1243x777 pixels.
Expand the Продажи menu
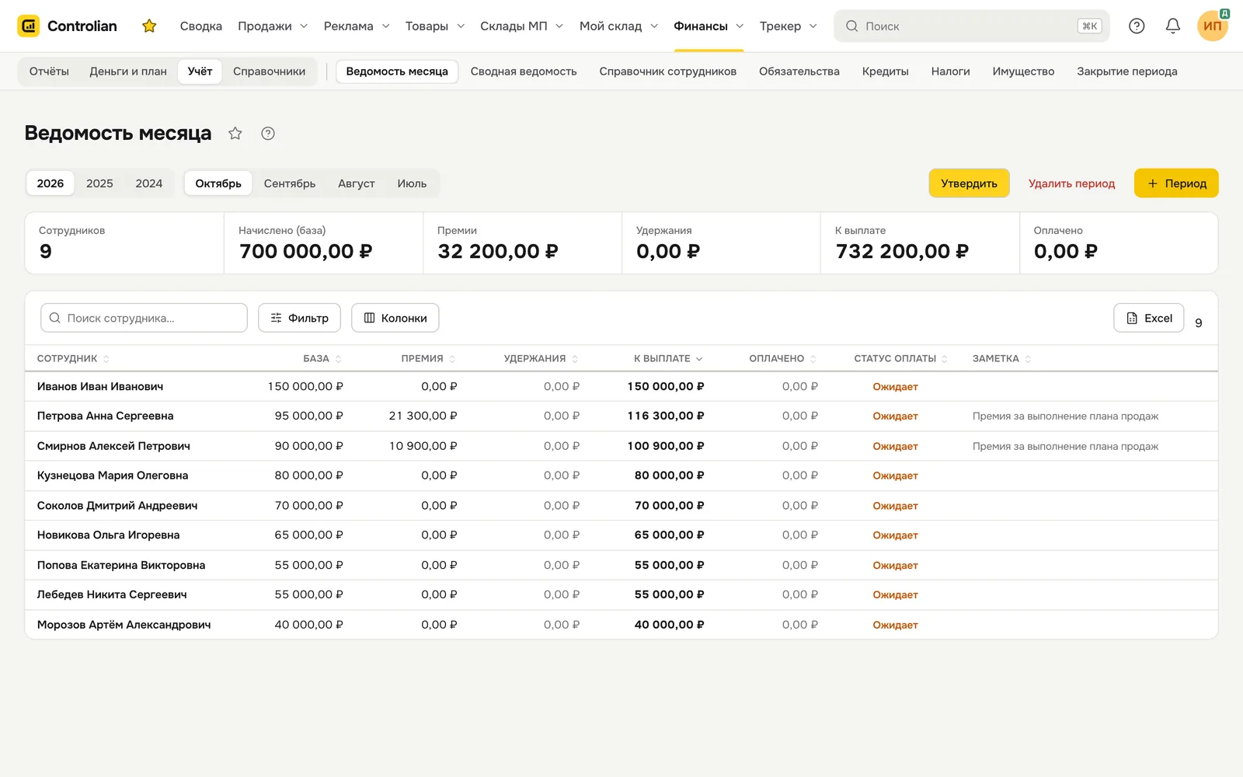(273, 26)
